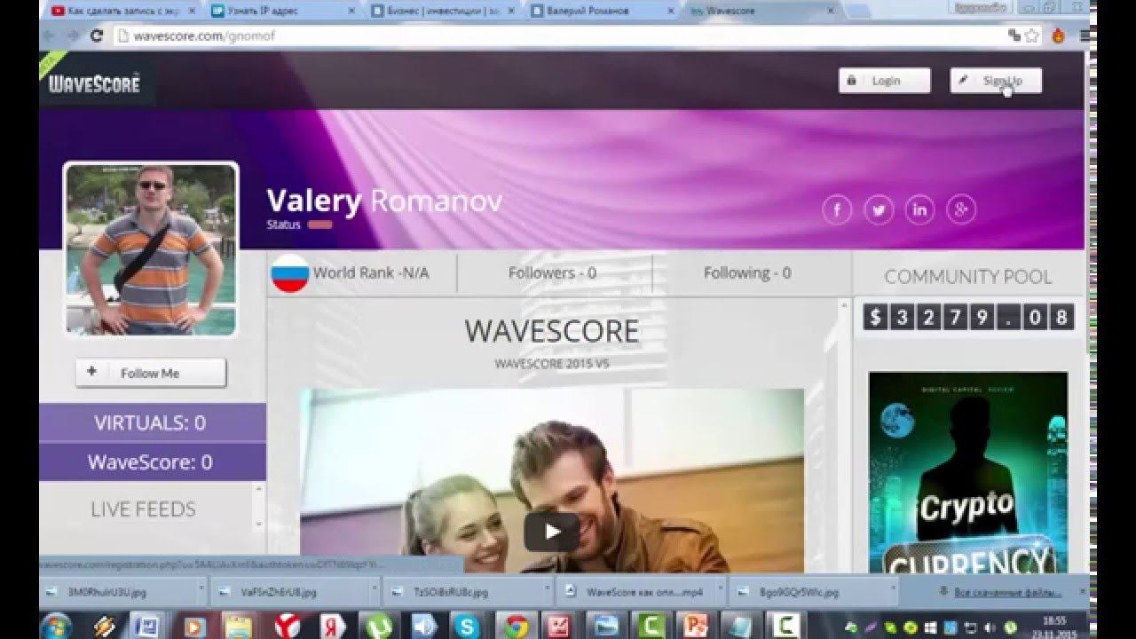The width and height of the screenshot is (1136, 639).
Task: Click the World Rank -N/A text
Action: point(371,273)
